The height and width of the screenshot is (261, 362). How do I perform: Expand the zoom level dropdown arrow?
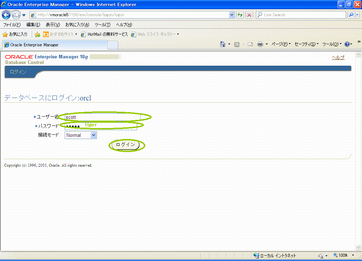pos(353,255)
